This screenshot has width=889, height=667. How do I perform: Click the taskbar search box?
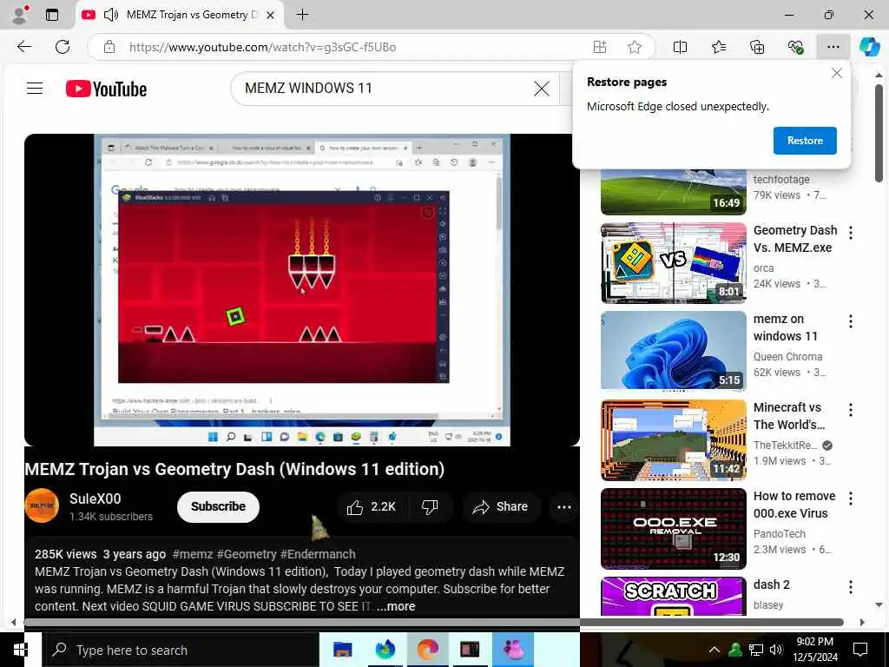coord(181,650)
